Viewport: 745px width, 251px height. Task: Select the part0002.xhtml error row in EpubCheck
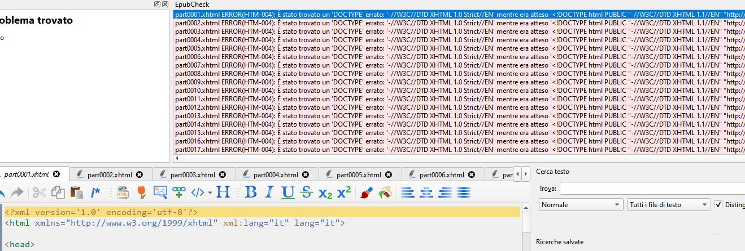click(x=459, y=23)
